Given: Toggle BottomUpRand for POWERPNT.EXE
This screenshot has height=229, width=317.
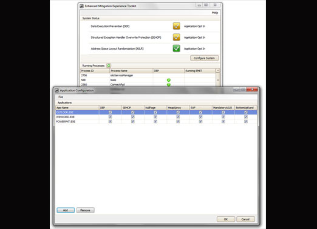Looking at the screenshot, I should coord(246,122).
